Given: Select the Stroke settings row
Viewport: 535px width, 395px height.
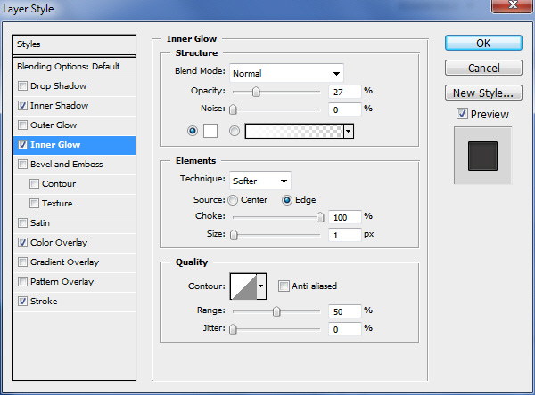Looking at the screenshot, I should point(74,302).
